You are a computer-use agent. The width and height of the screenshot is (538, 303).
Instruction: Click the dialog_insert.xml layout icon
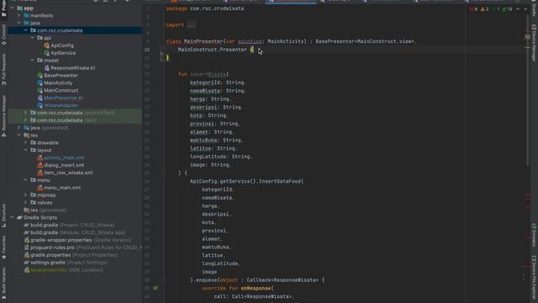(40, 165)
